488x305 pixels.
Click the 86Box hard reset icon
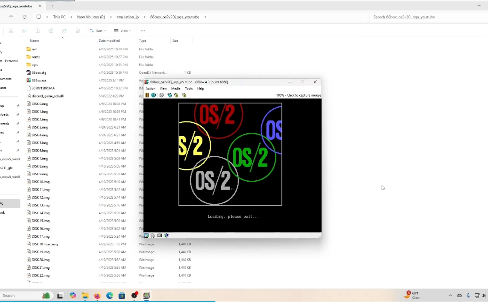153,95
